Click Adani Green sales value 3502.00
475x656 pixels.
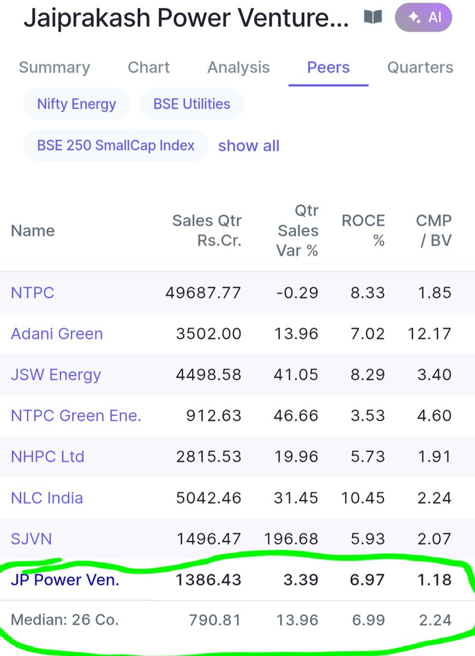point(209,333)
